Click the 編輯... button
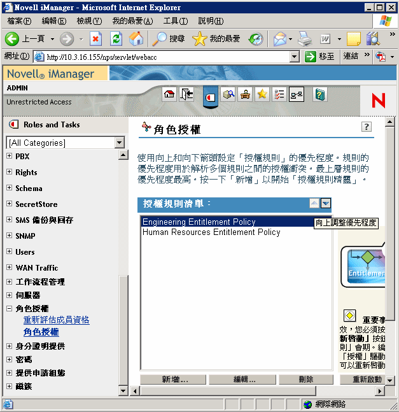This screenshot has height=412, width=399. pos(242,380)
